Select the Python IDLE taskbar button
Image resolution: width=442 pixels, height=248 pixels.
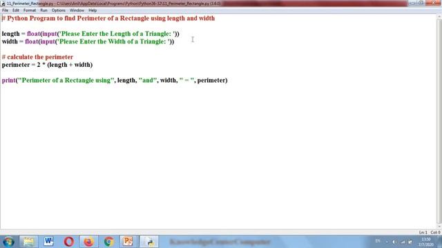point(149,242)
